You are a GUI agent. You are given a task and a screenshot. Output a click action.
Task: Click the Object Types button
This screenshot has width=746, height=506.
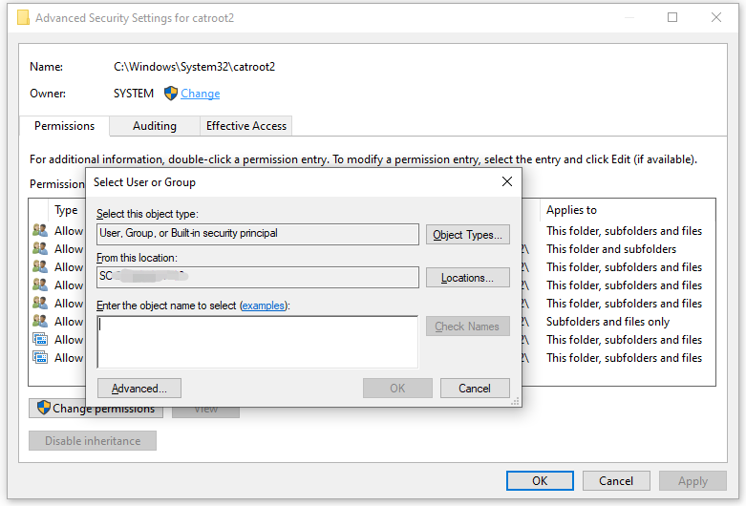[x=467, y=235]
